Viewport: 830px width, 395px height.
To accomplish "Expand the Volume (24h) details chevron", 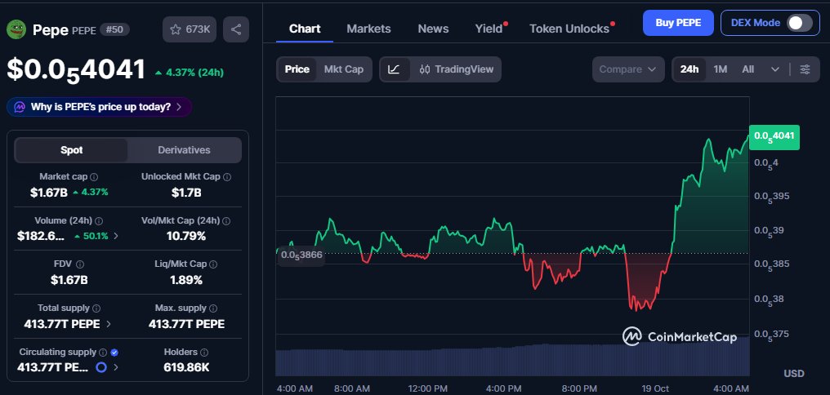I will (x=116, y=236).
